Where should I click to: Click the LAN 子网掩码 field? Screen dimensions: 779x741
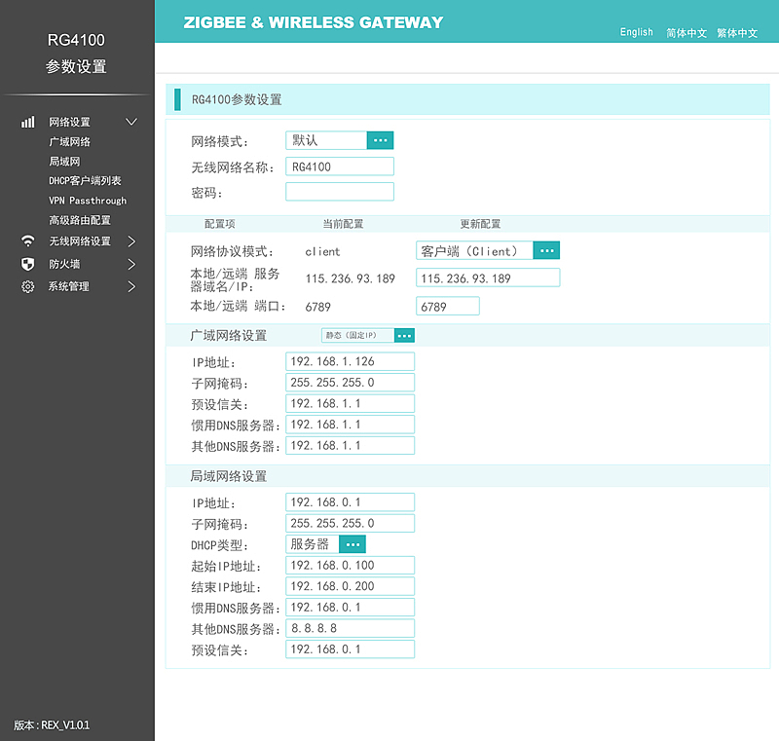coord(351,523)
